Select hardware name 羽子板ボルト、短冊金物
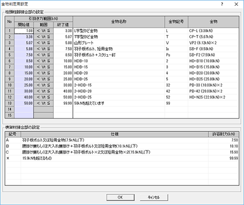Image resolution: width=244 pixels, height=205 pixels. pos(119,49)
